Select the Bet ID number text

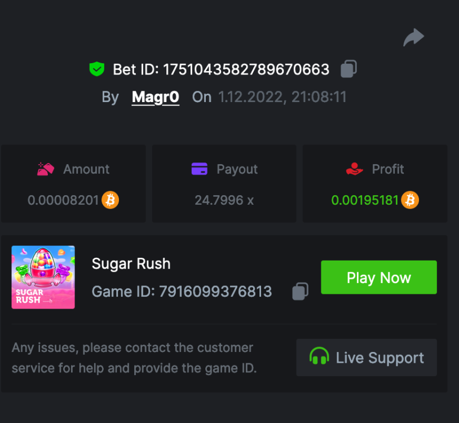pyautogui.click(x=246, y=69)
